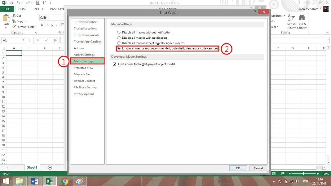Image resolution: width=331 pixels, height=186 pixels.
Task: Click the Paste clipboard icon
Action: [6, 18]
